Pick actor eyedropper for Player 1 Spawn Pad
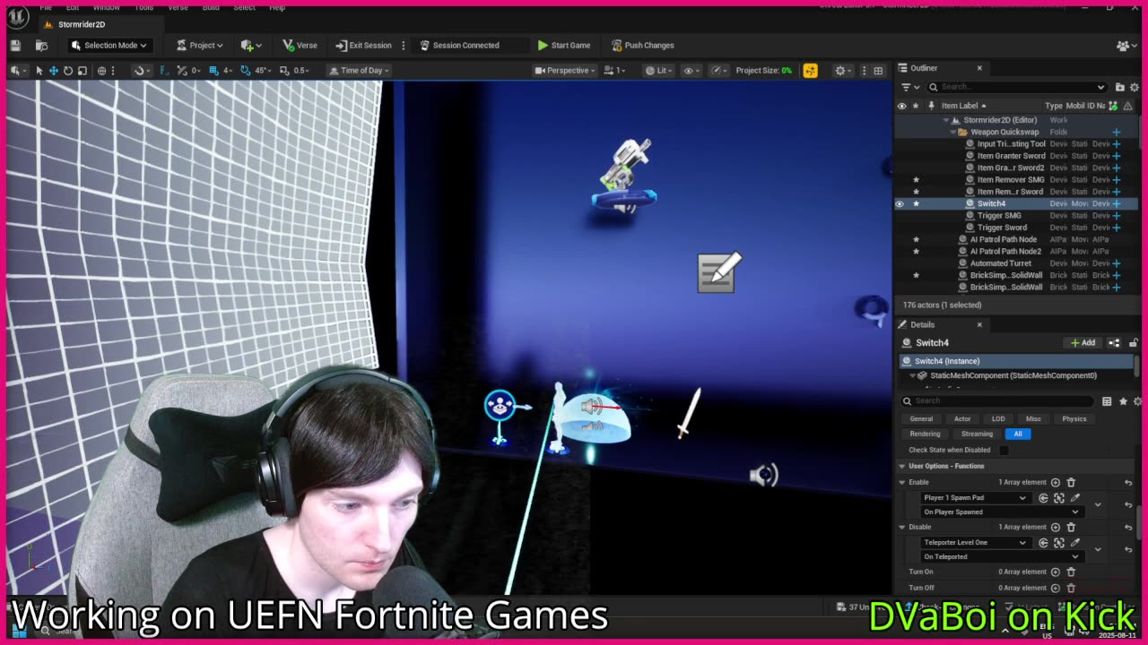The image size is (1148, 645). [x=1075, y=497]
